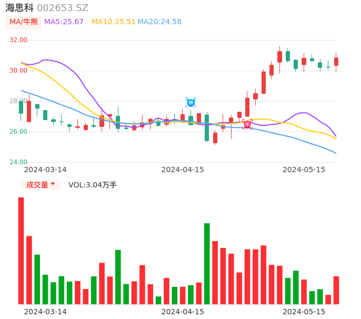Click the blue bear marker icon on chart

point(190,103)
